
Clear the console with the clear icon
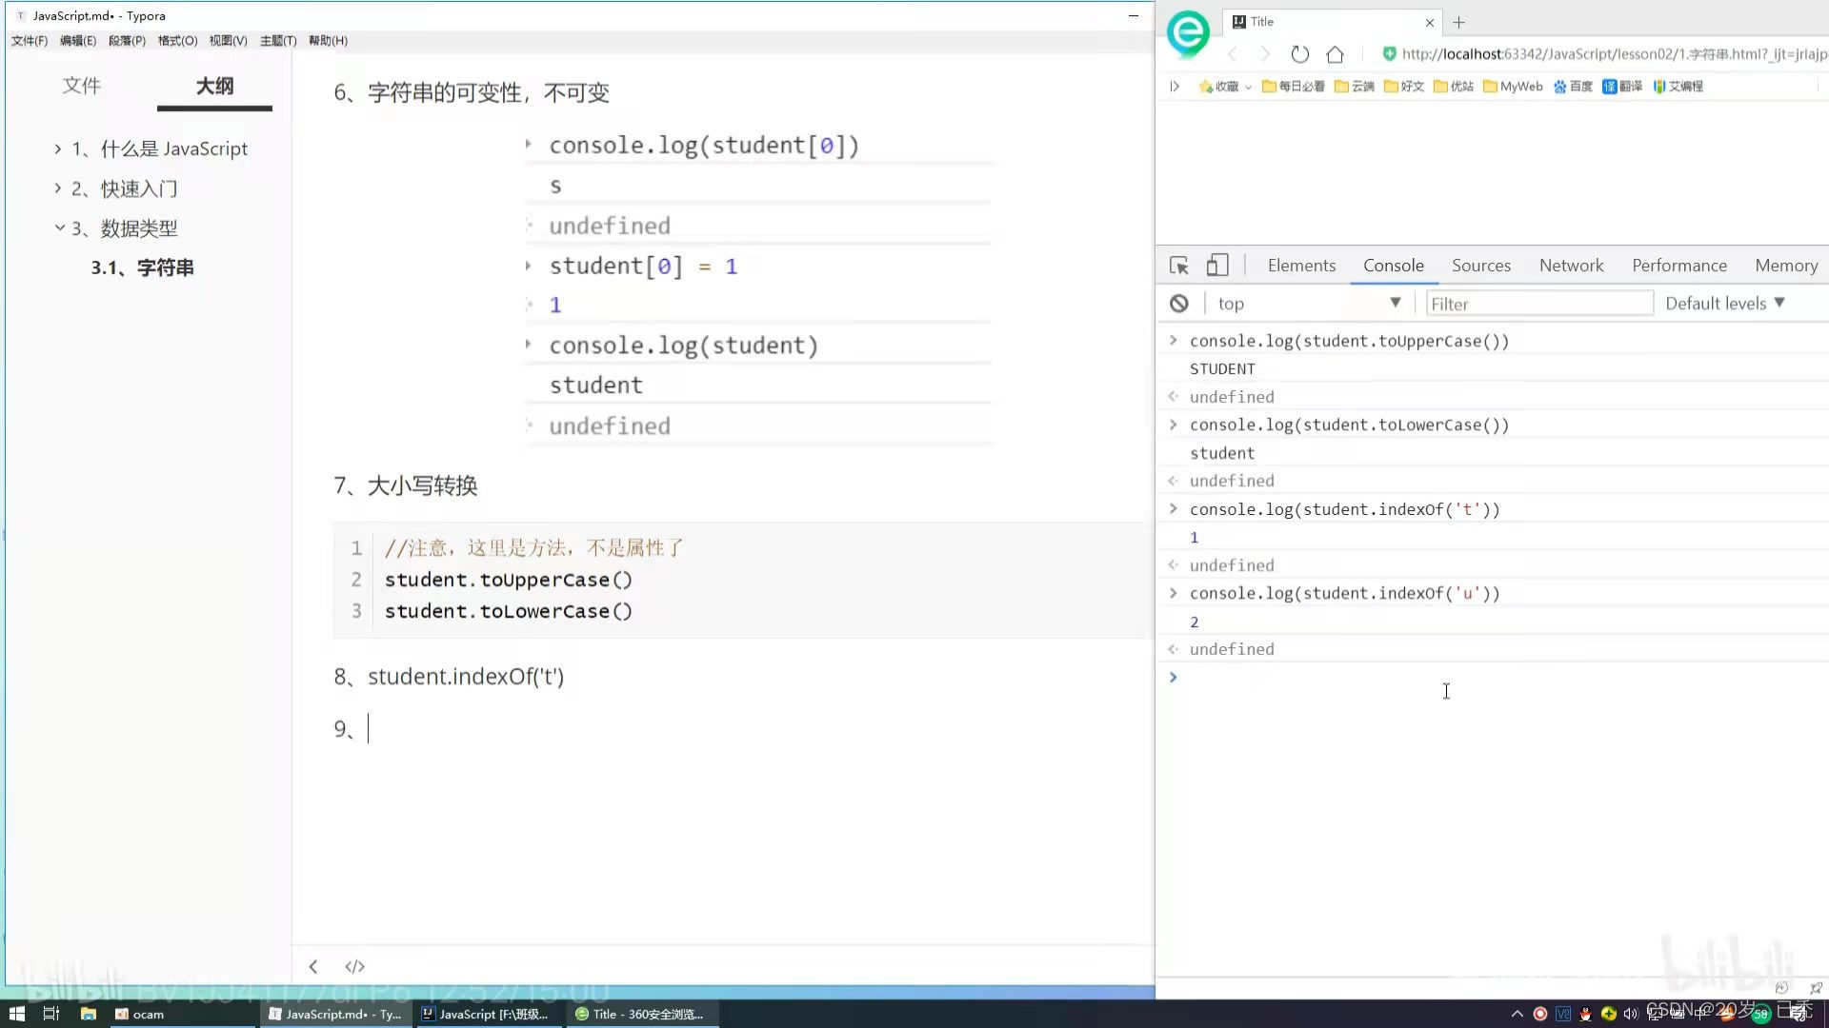[x=1179, y=304]
